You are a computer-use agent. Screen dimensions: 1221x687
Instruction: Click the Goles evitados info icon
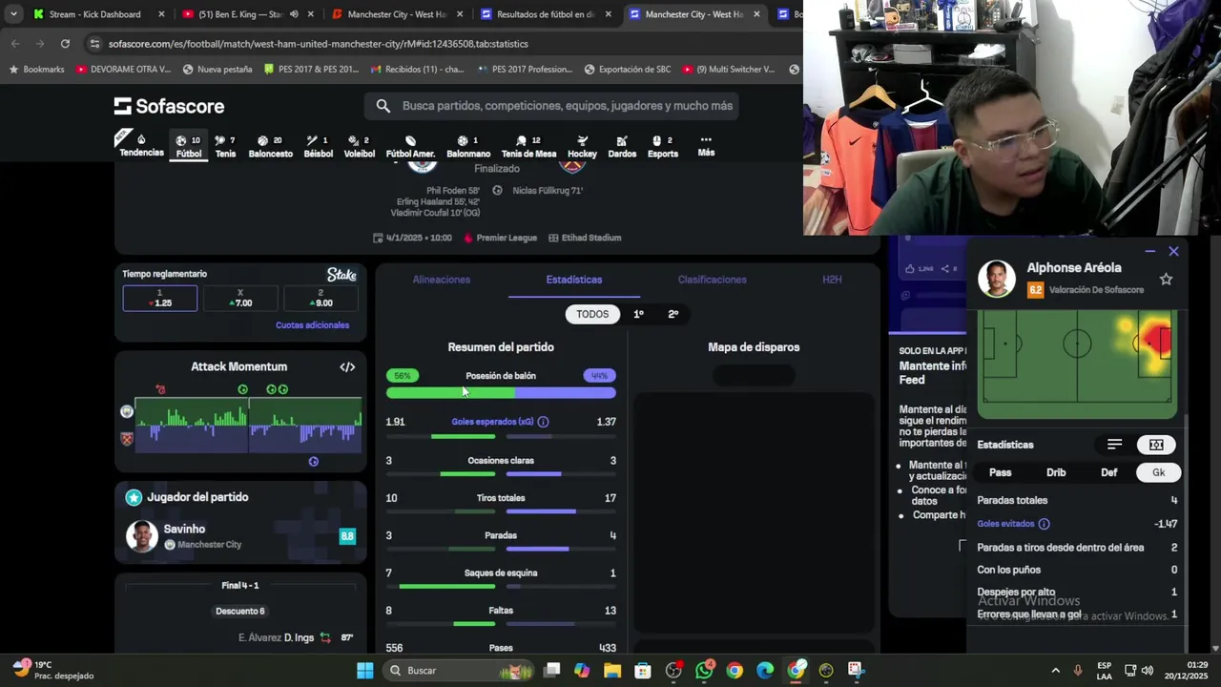point(1044,524)
